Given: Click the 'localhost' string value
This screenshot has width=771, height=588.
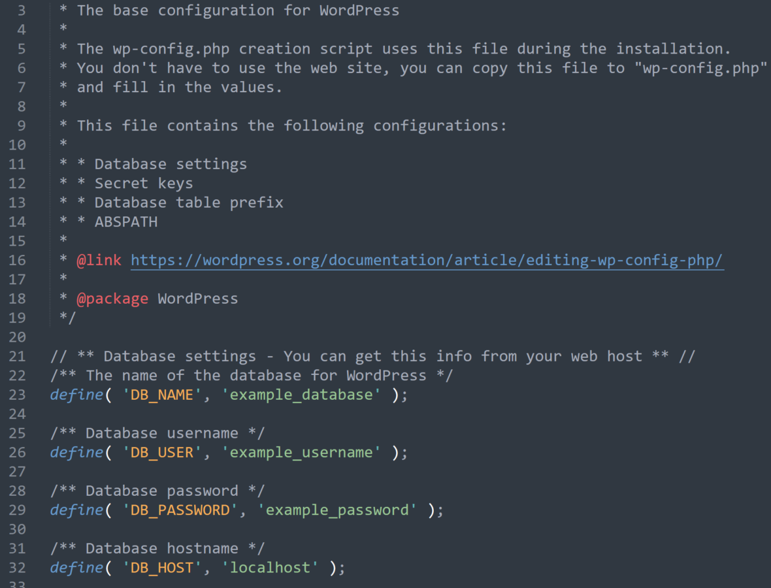Looking at the screenshot, I should [269, 567].
